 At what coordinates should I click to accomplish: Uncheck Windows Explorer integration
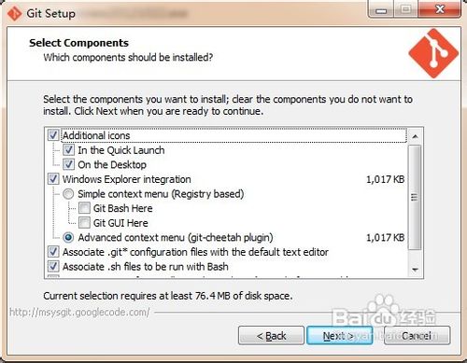(53, 179)
